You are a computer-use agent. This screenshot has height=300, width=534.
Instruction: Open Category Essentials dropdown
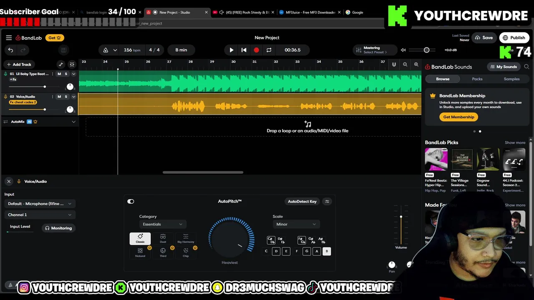pos(162,224)
